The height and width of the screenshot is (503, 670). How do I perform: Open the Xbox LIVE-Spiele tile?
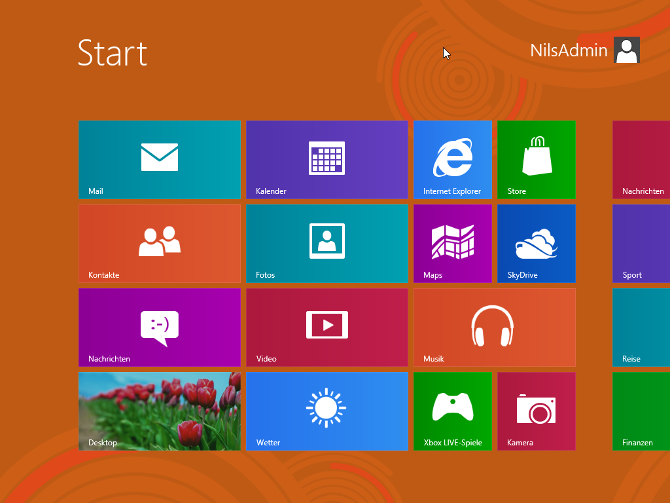click(x=453, y=411)
